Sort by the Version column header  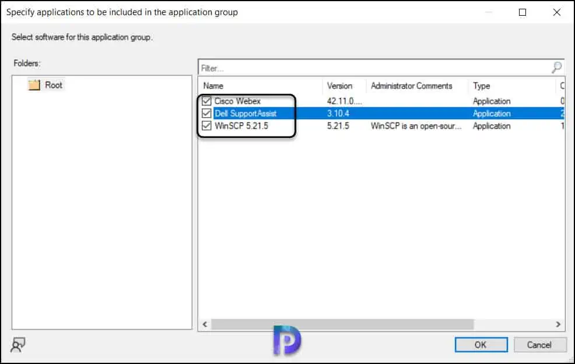tap(339, 86)
